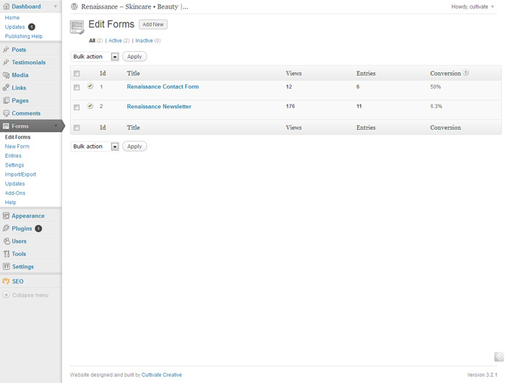The height and width of the screenshot is (383, 506).
Task: Show All forms filter
Action: [x=92, y=40]
